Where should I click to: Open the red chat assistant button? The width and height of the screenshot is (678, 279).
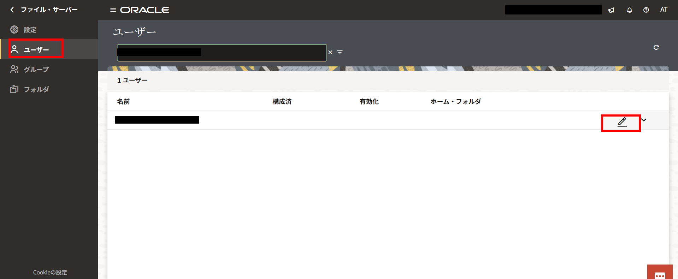click(660, 272)
